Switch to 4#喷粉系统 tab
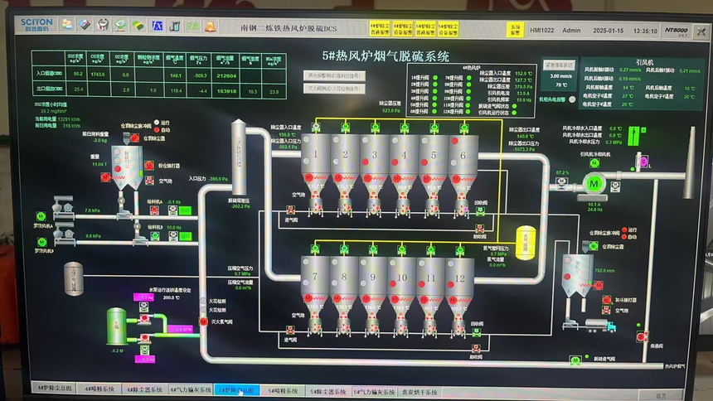The height and width of the screenshot is (401, 713). click(x=99, y=389)
